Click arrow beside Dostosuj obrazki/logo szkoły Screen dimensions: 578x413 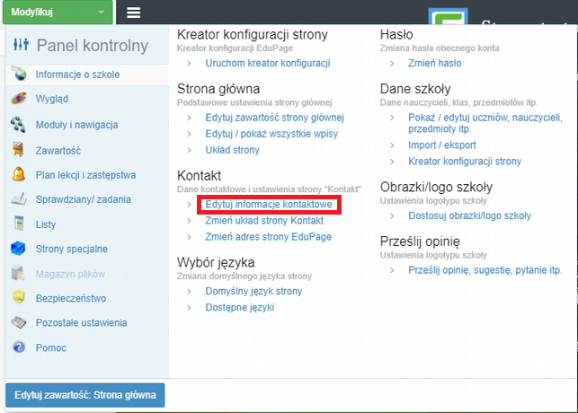coord(392,216)
